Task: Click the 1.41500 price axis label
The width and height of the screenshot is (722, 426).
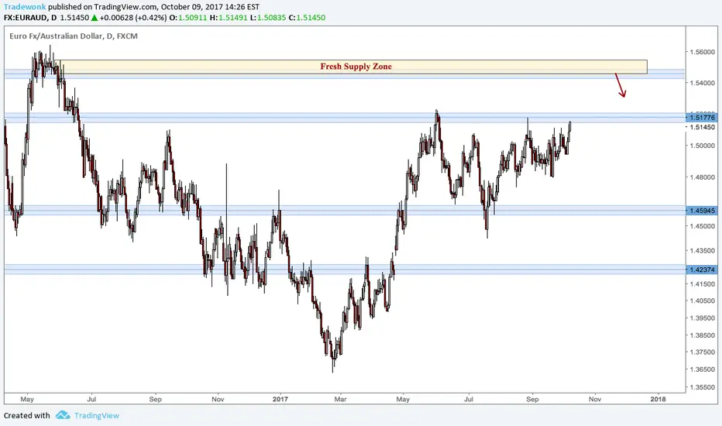Action: click(702, 284)
